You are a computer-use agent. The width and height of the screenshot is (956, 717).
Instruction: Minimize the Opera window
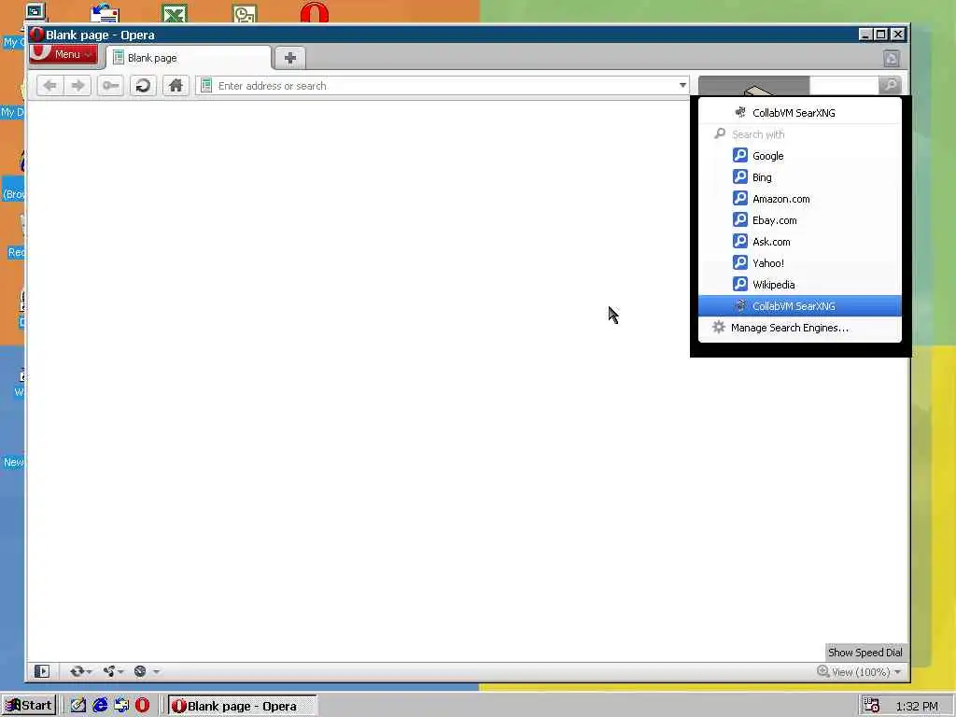[x=865, y=35]
